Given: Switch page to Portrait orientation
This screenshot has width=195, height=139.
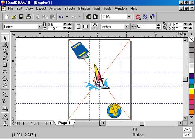Looking at the screenshot, I should (x=78, y=26).
